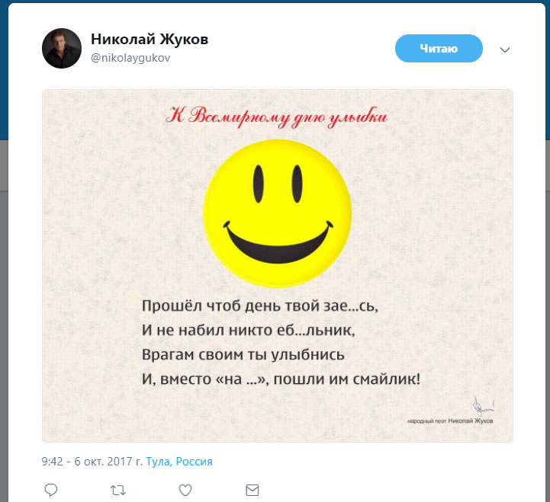Open the @nikolaygukov handle link
This screenshot has height=502, width=550.
[x=130, y=58]
